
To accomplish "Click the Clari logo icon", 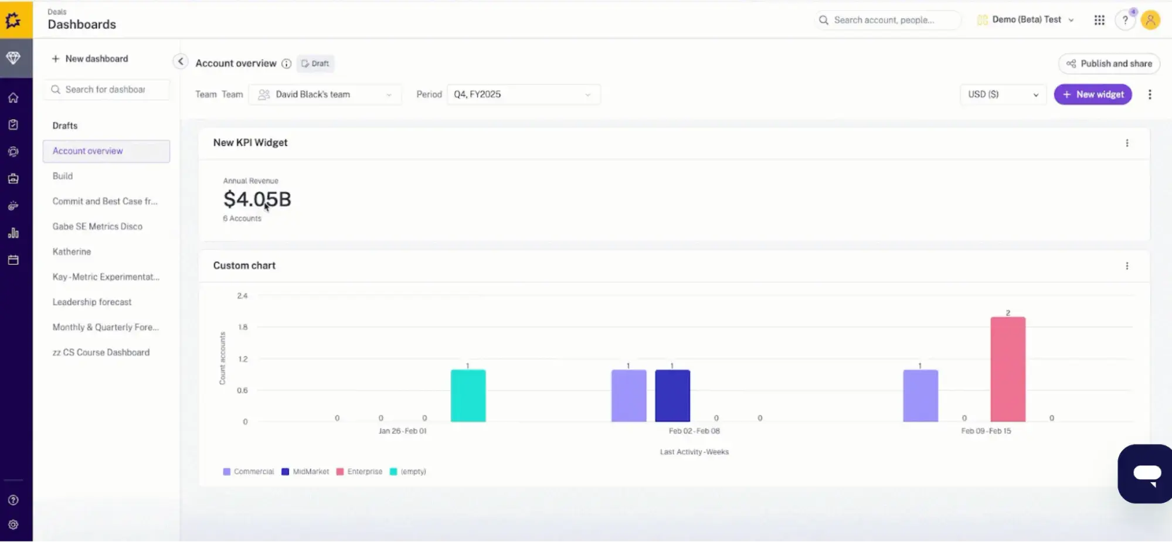I will (13, 21).
